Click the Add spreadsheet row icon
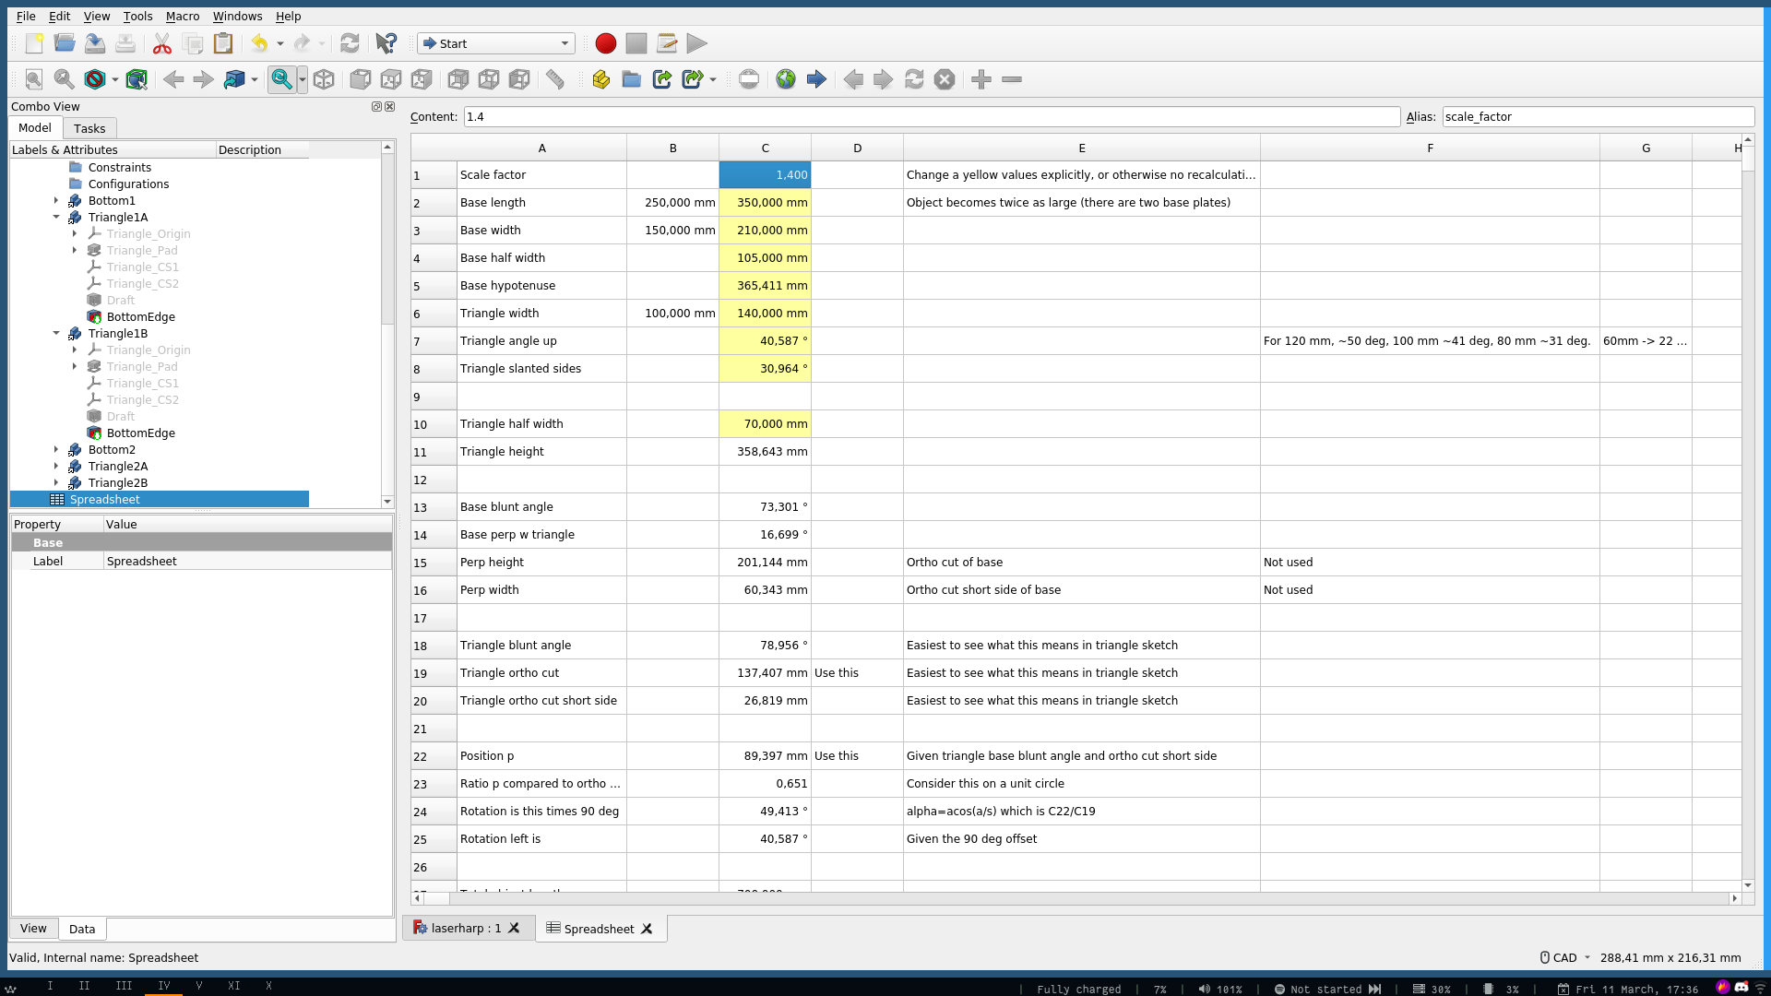The width and height of the screenshot is (1771, 996). (981, 79)
